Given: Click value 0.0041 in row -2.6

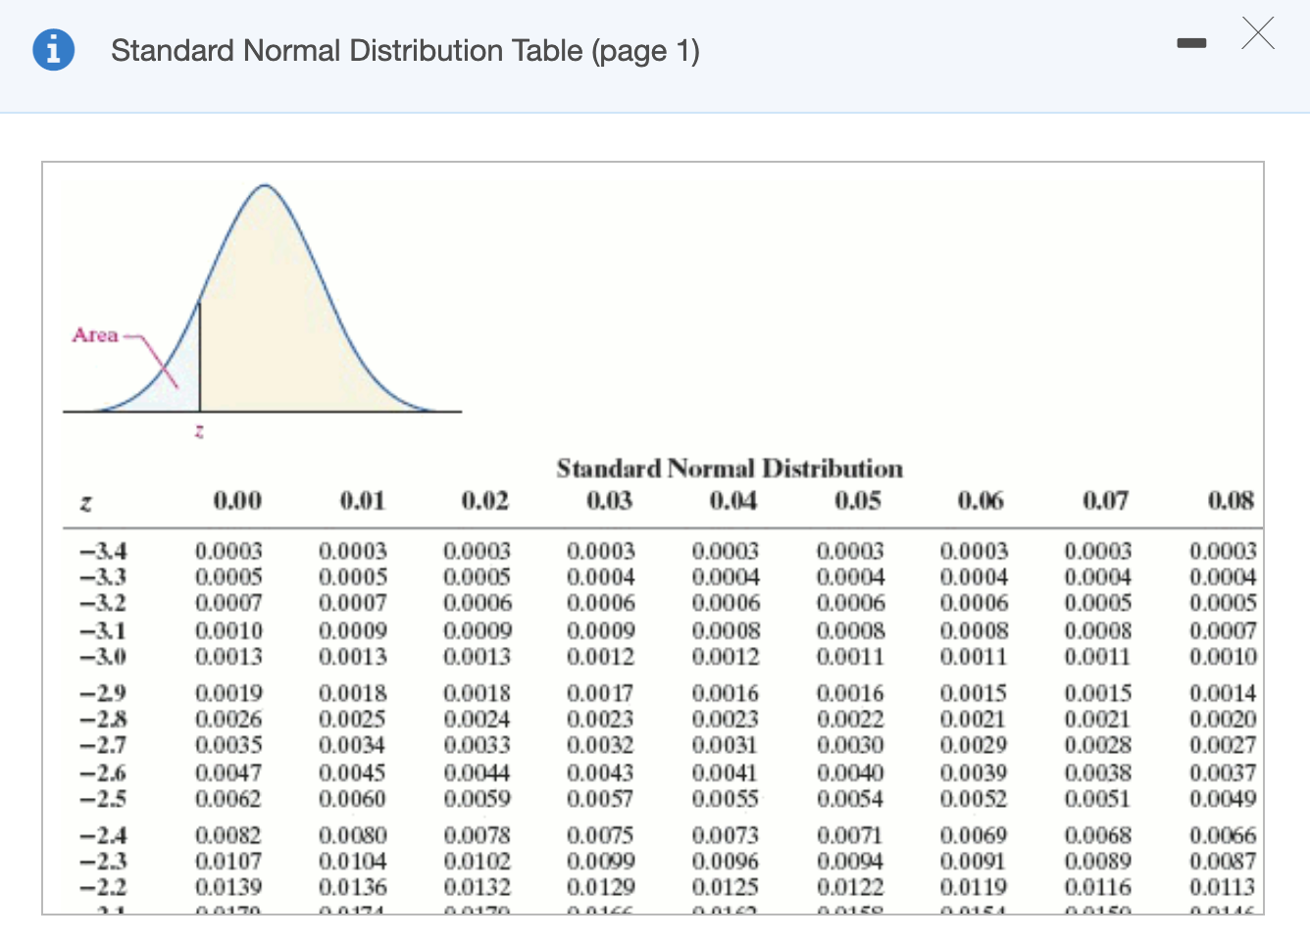Looking at the screenshot, I should [x=726, y=772].
